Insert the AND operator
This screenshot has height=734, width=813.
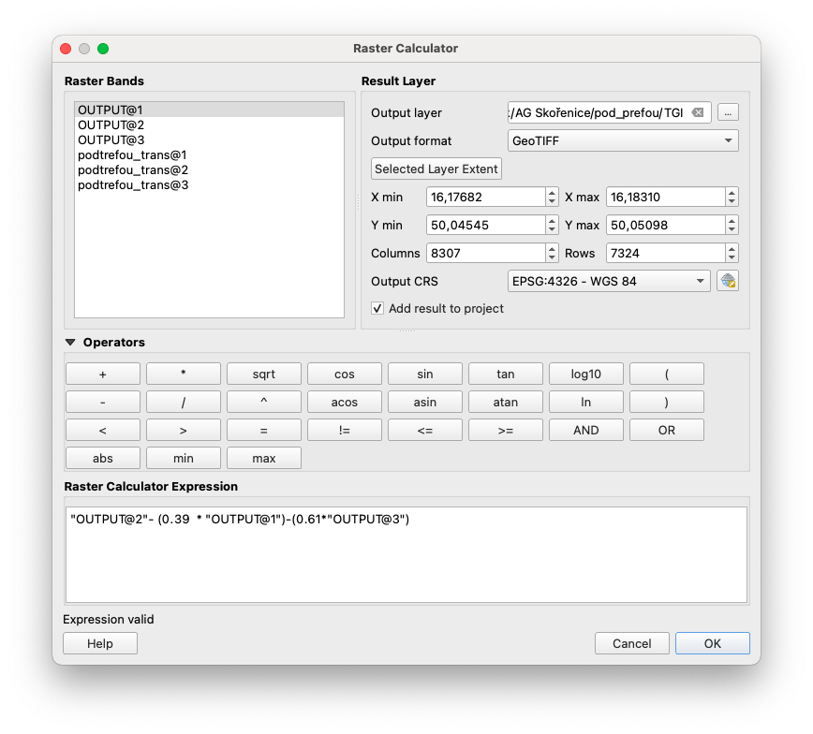tap(586, 430)
